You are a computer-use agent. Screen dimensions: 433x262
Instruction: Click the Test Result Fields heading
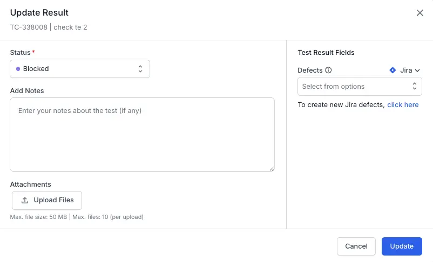pos(326,53)
